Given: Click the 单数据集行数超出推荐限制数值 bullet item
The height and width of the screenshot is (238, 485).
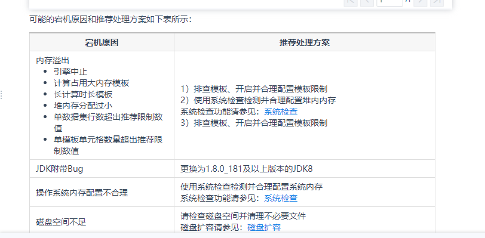Looking at the screenshot, I should [108, 123].
